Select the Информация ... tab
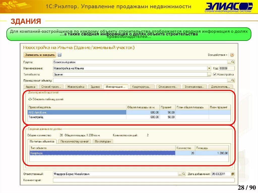Viewport: 258px width, 193px height. (116, 87)
